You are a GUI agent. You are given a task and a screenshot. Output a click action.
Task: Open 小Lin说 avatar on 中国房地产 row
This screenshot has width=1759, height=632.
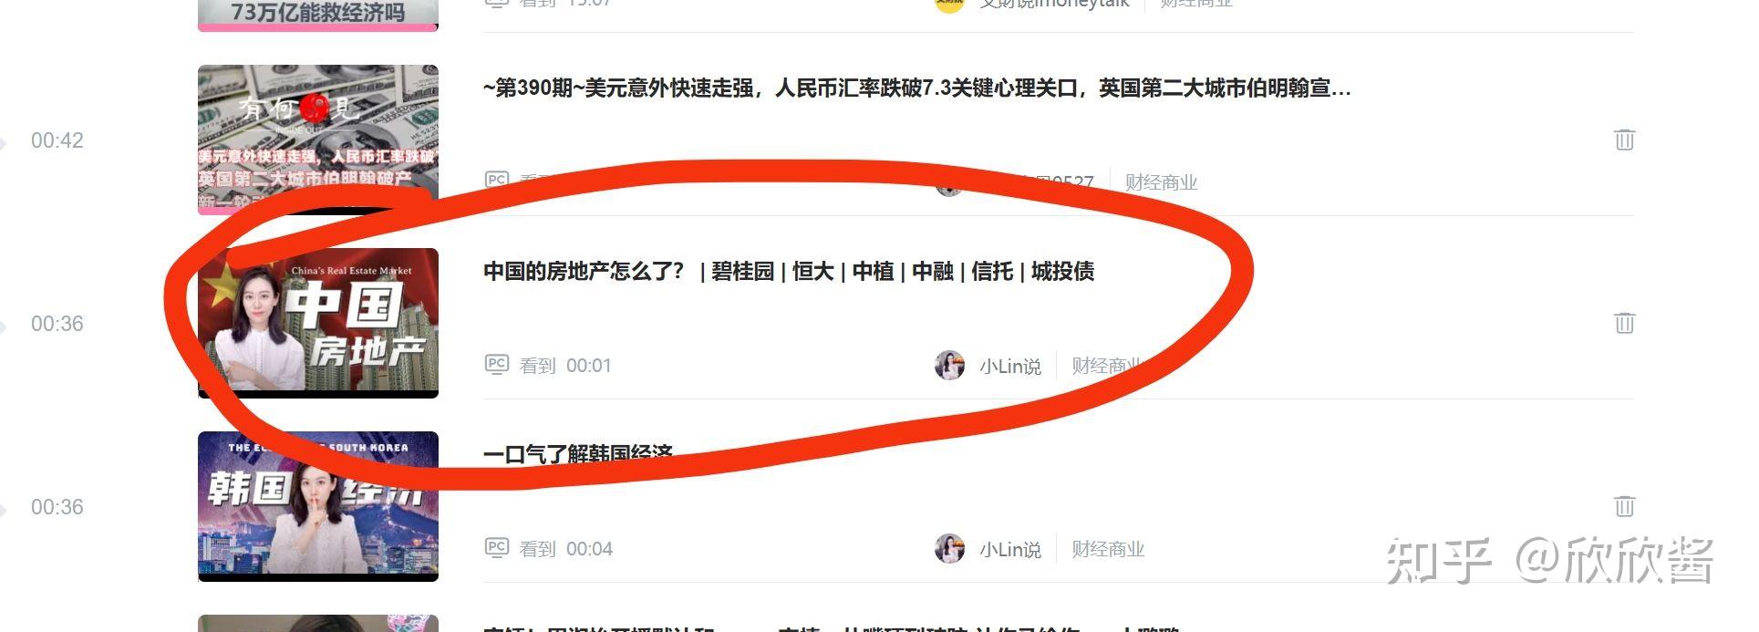(x=949, y=366)
